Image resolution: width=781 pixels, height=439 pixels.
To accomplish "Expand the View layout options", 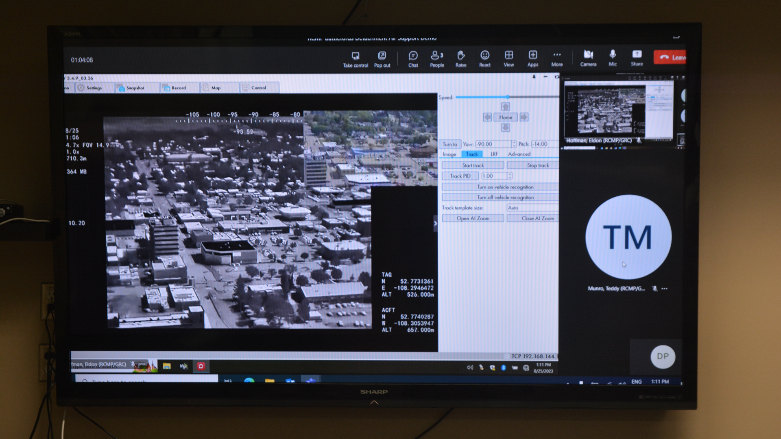I will [x=508, y=55].
